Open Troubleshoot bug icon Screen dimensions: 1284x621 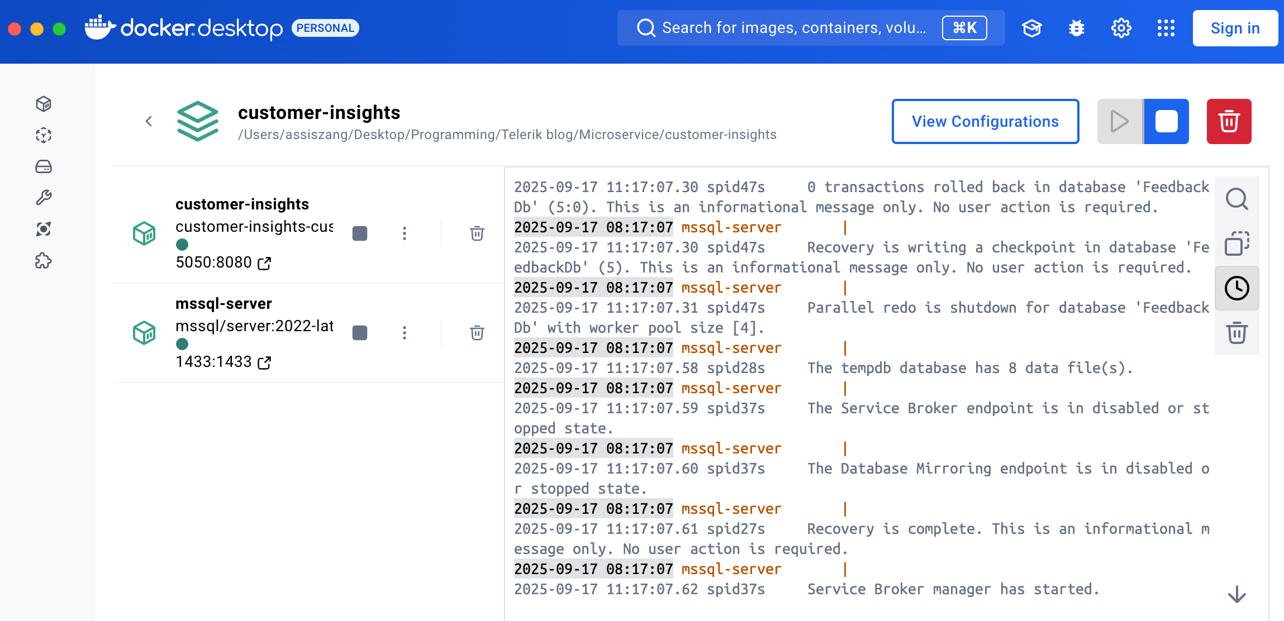click(1076, 28)
